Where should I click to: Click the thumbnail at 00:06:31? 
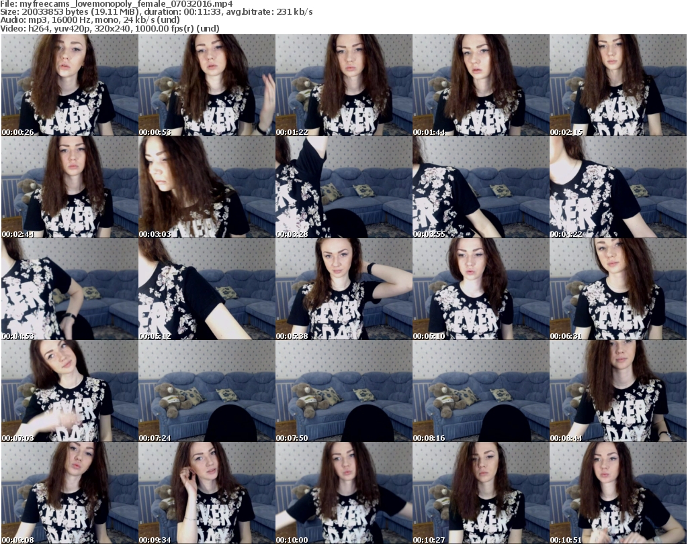618,289
